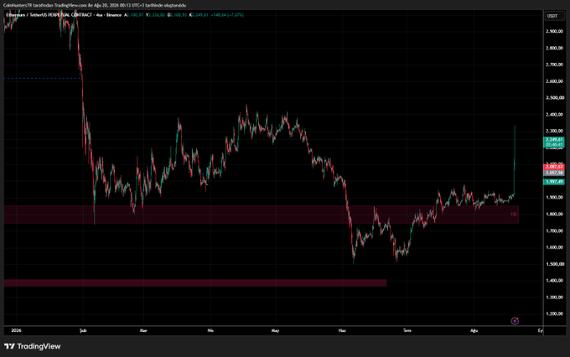The image size is (570, 357).
Task: Click the 2.600,00 price axis label
Action: pos(554,81)
